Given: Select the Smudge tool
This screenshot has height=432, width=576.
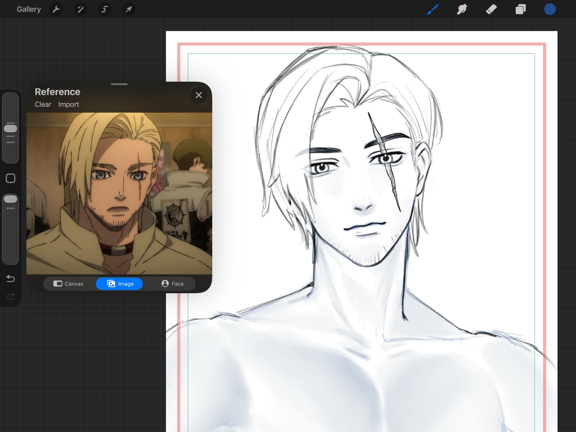Looking at the screenshot, I should click(x=462, y=9).
